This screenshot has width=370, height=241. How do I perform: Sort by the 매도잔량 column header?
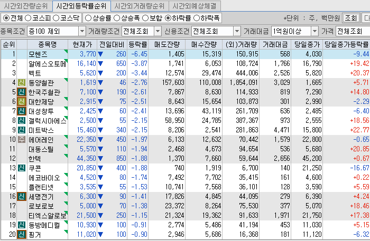[x=167, y=44]
